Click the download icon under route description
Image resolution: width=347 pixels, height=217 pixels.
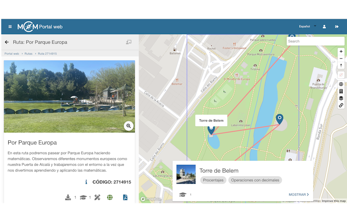point(68,197)
